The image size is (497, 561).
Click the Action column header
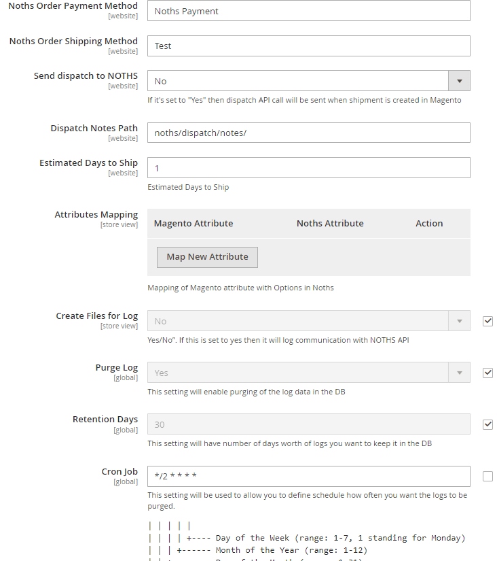tap(429, 223)
